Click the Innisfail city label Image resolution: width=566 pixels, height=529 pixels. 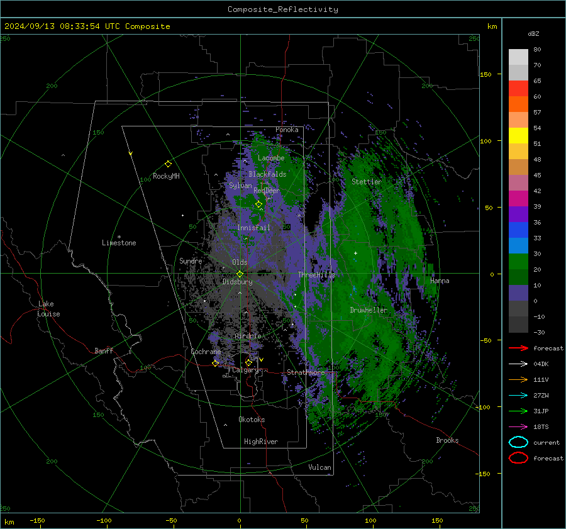click(253, 228)
